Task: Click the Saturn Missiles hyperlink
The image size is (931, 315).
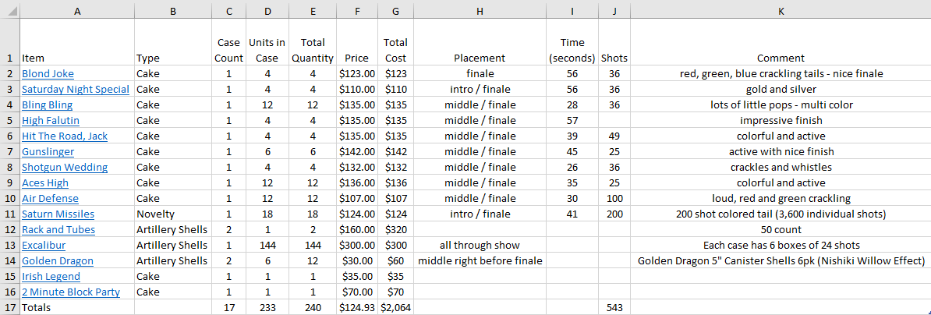Action: [58, 214]
